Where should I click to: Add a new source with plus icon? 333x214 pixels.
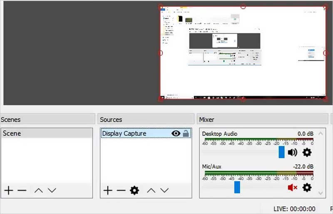[108, 190]
